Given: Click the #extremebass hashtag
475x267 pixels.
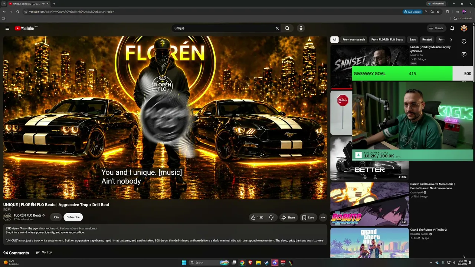Looking at the screenshot, I should [69, 228].
